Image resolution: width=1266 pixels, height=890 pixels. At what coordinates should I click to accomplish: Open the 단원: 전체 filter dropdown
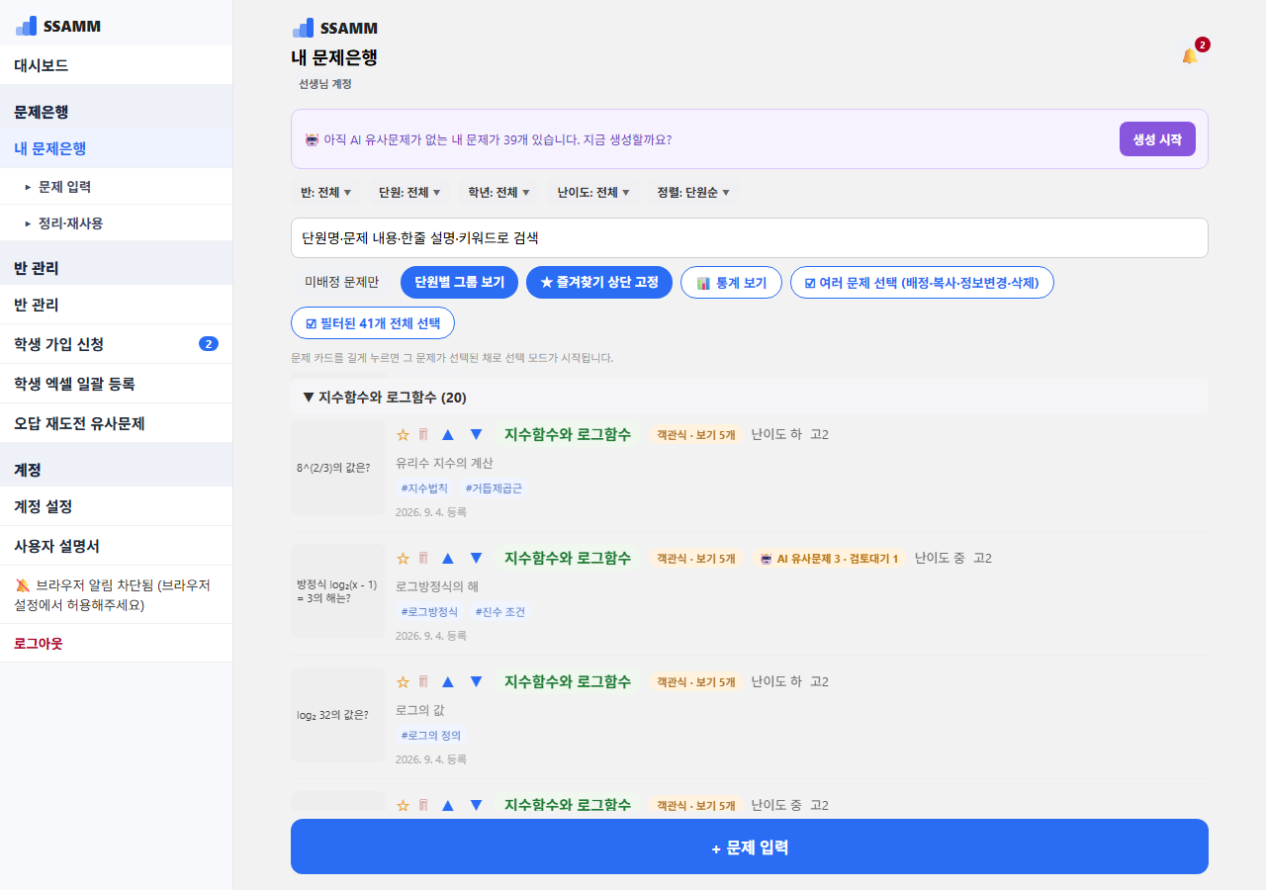409,192
